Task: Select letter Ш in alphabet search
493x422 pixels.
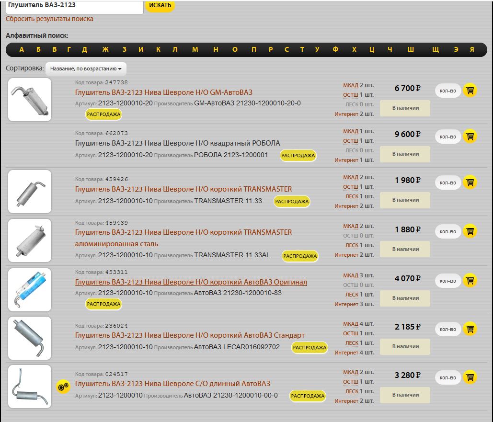Action: pyautogui.click(x=411, y=49)
